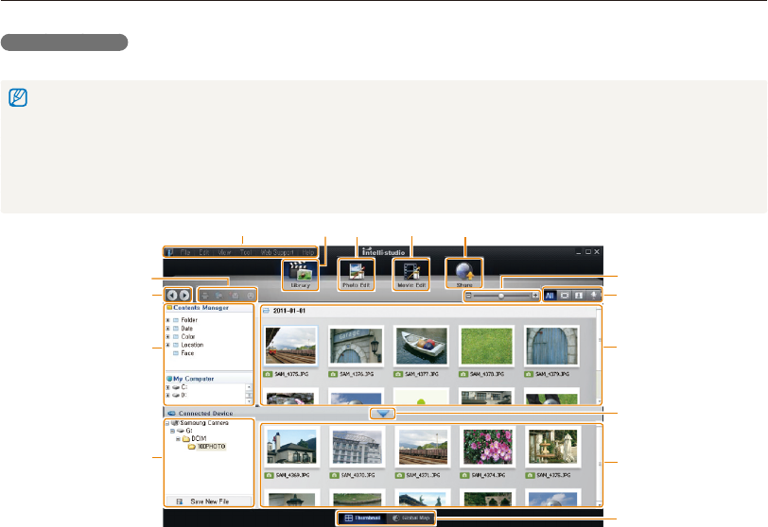Open the Web Support menu
The height and width of the screenshot is (527, 768).
pos(277,253)
